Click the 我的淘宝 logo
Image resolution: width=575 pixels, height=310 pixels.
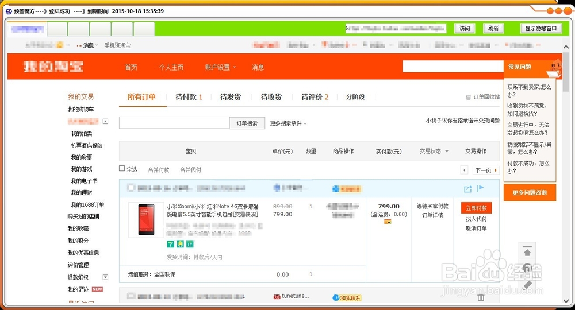click(x=53, y=67)
